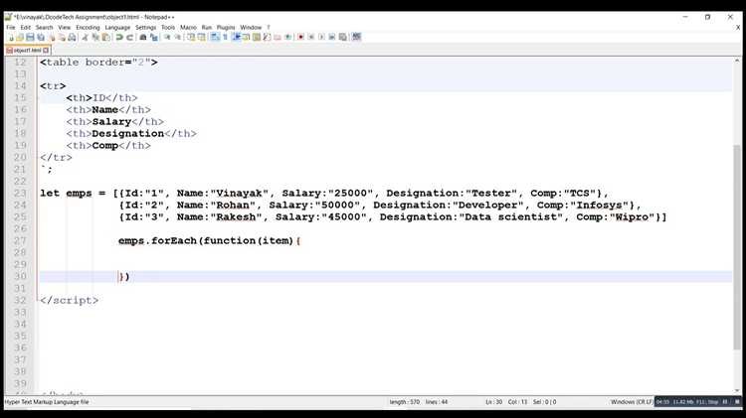Viewport: 746px width, 418px height.
Task: Click "Hyper Text Markup Language file" status text
Action: tap(47, 402)
